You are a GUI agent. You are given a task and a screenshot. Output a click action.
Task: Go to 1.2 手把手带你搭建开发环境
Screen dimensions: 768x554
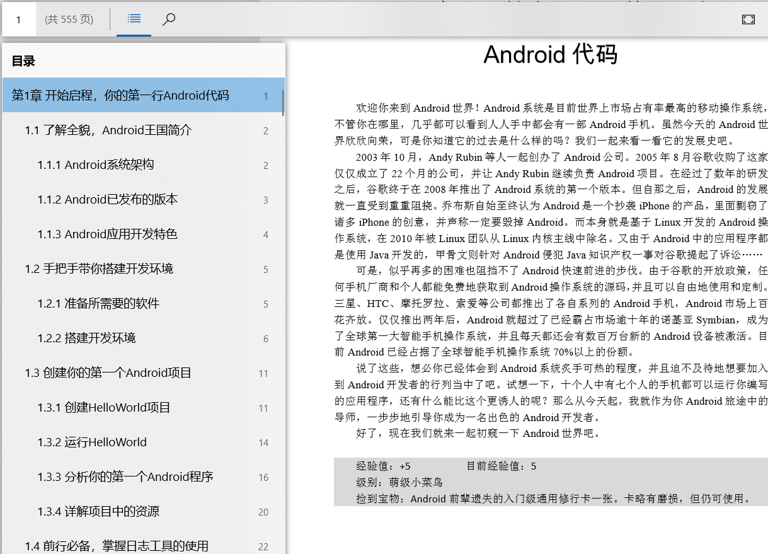click(144, 269)
